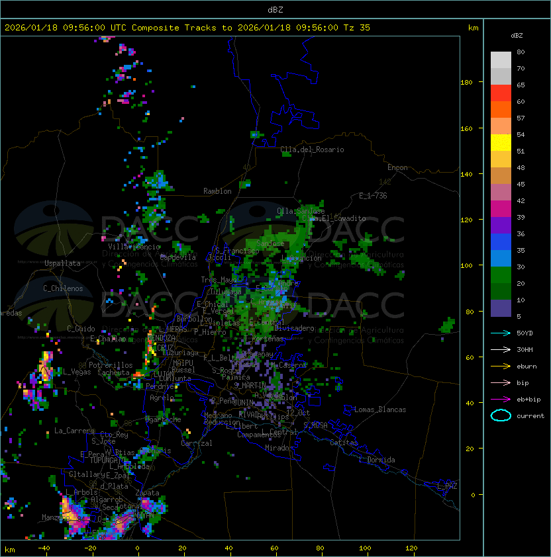Pick the purple 36–39 dBZ swatch
551x557 pixels.
pos(501,225)
